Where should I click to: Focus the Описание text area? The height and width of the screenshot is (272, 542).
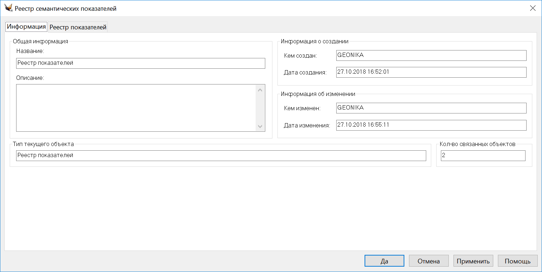click(x=135, y=108)
